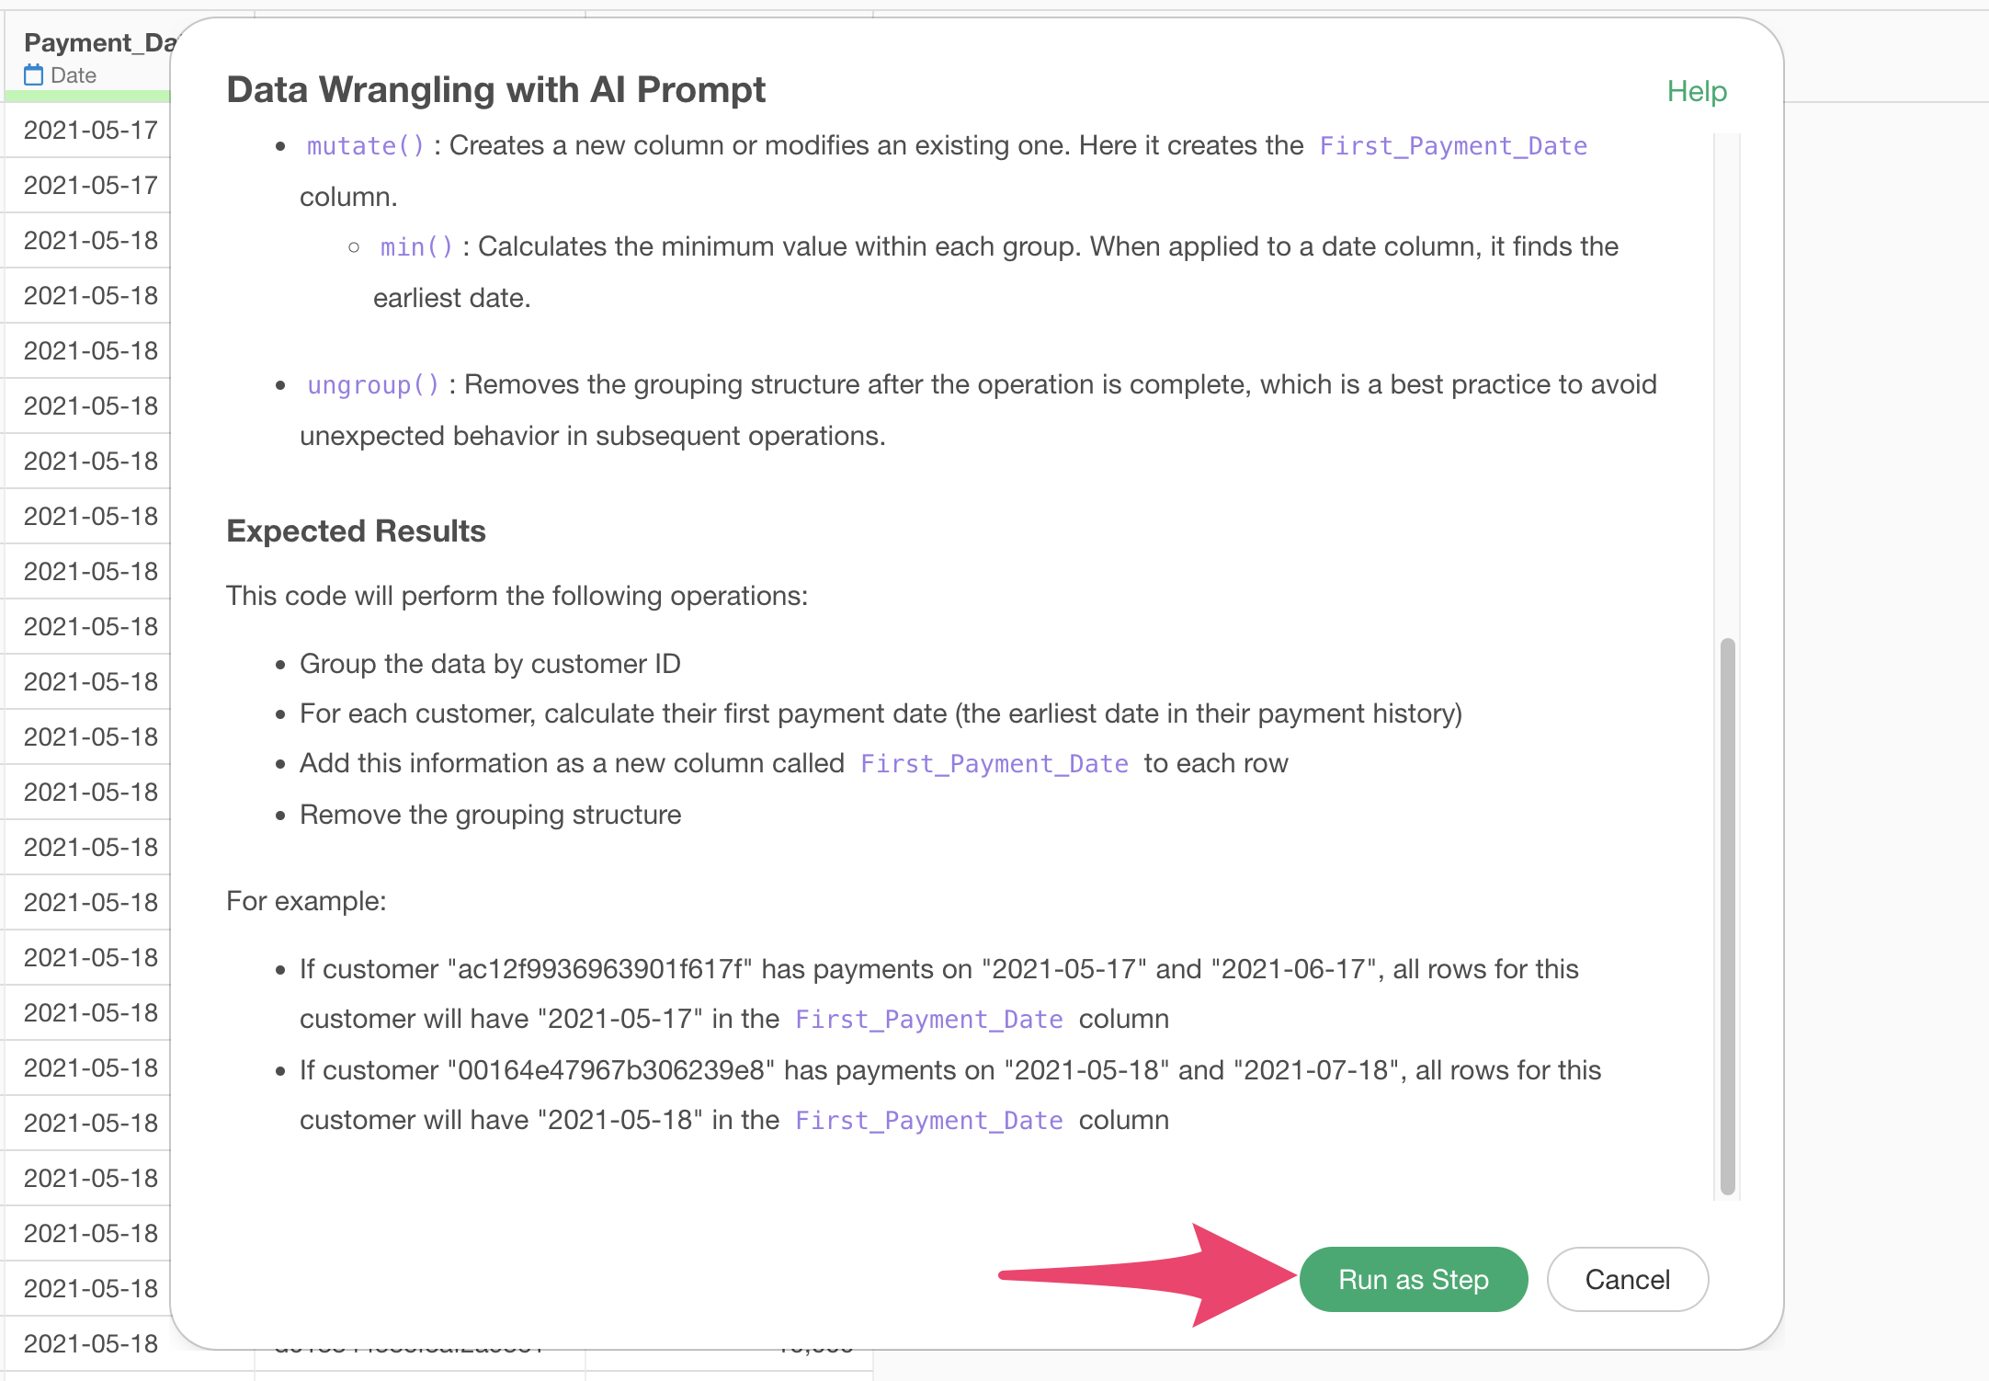Screen dimensions: 1989x1381
Task: Click the min() code snippet
Action: [x=416, y=247]
